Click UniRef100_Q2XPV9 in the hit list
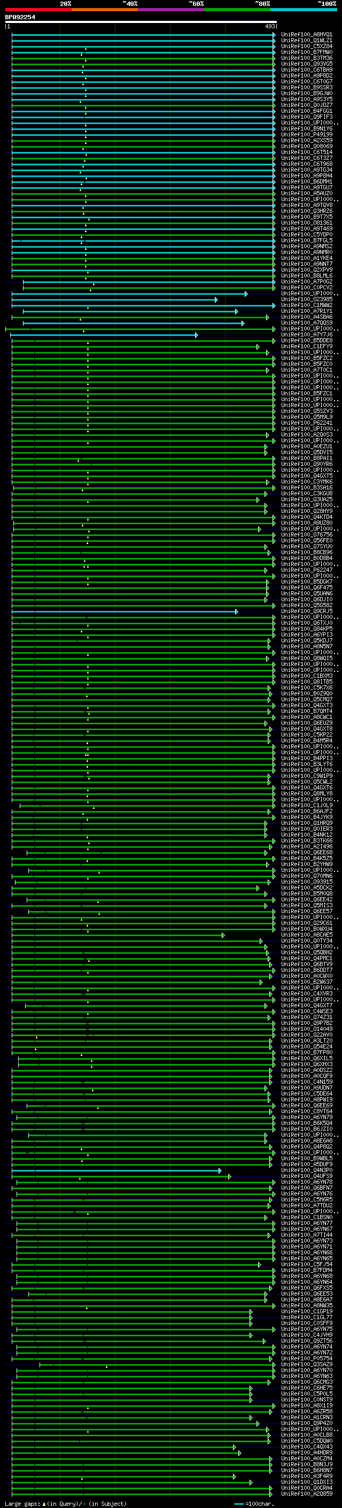 pos(307,270)
